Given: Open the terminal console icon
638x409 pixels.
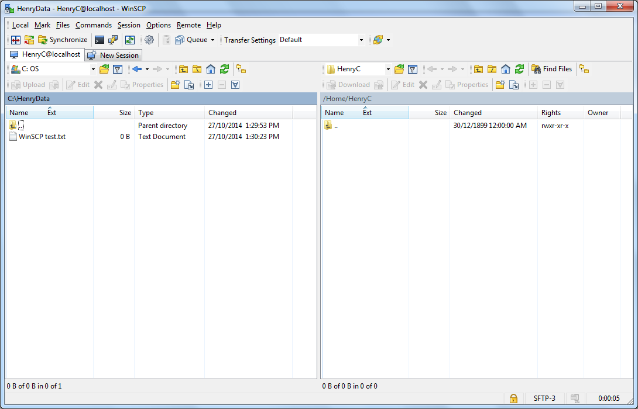Looking at the screenshot, I should tap(100, 40).
